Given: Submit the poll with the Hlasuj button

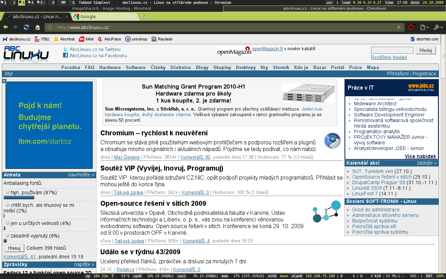Looking at the screenshot, I should (14, 248).
